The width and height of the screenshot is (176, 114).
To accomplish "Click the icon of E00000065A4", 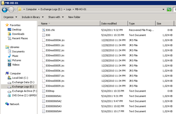I will tap(44, 111).
